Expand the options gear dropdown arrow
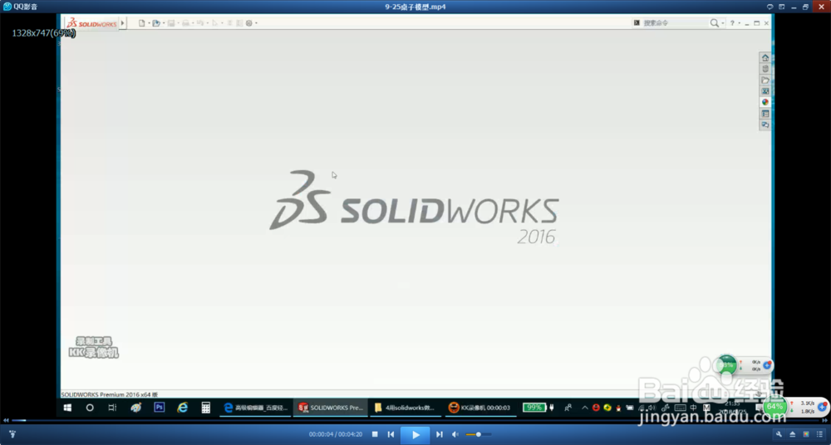This screenshot has width=831, height=445. (257, 23)
